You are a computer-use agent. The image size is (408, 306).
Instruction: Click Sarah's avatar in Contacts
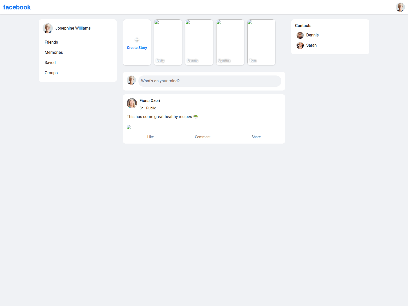pyautogui.click(x=300, y=45)
